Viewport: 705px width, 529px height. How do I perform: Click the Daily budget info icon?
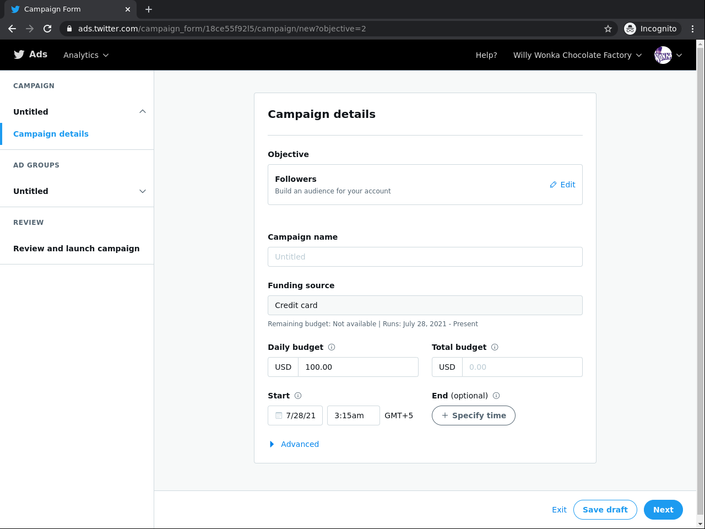coord(332,347)
